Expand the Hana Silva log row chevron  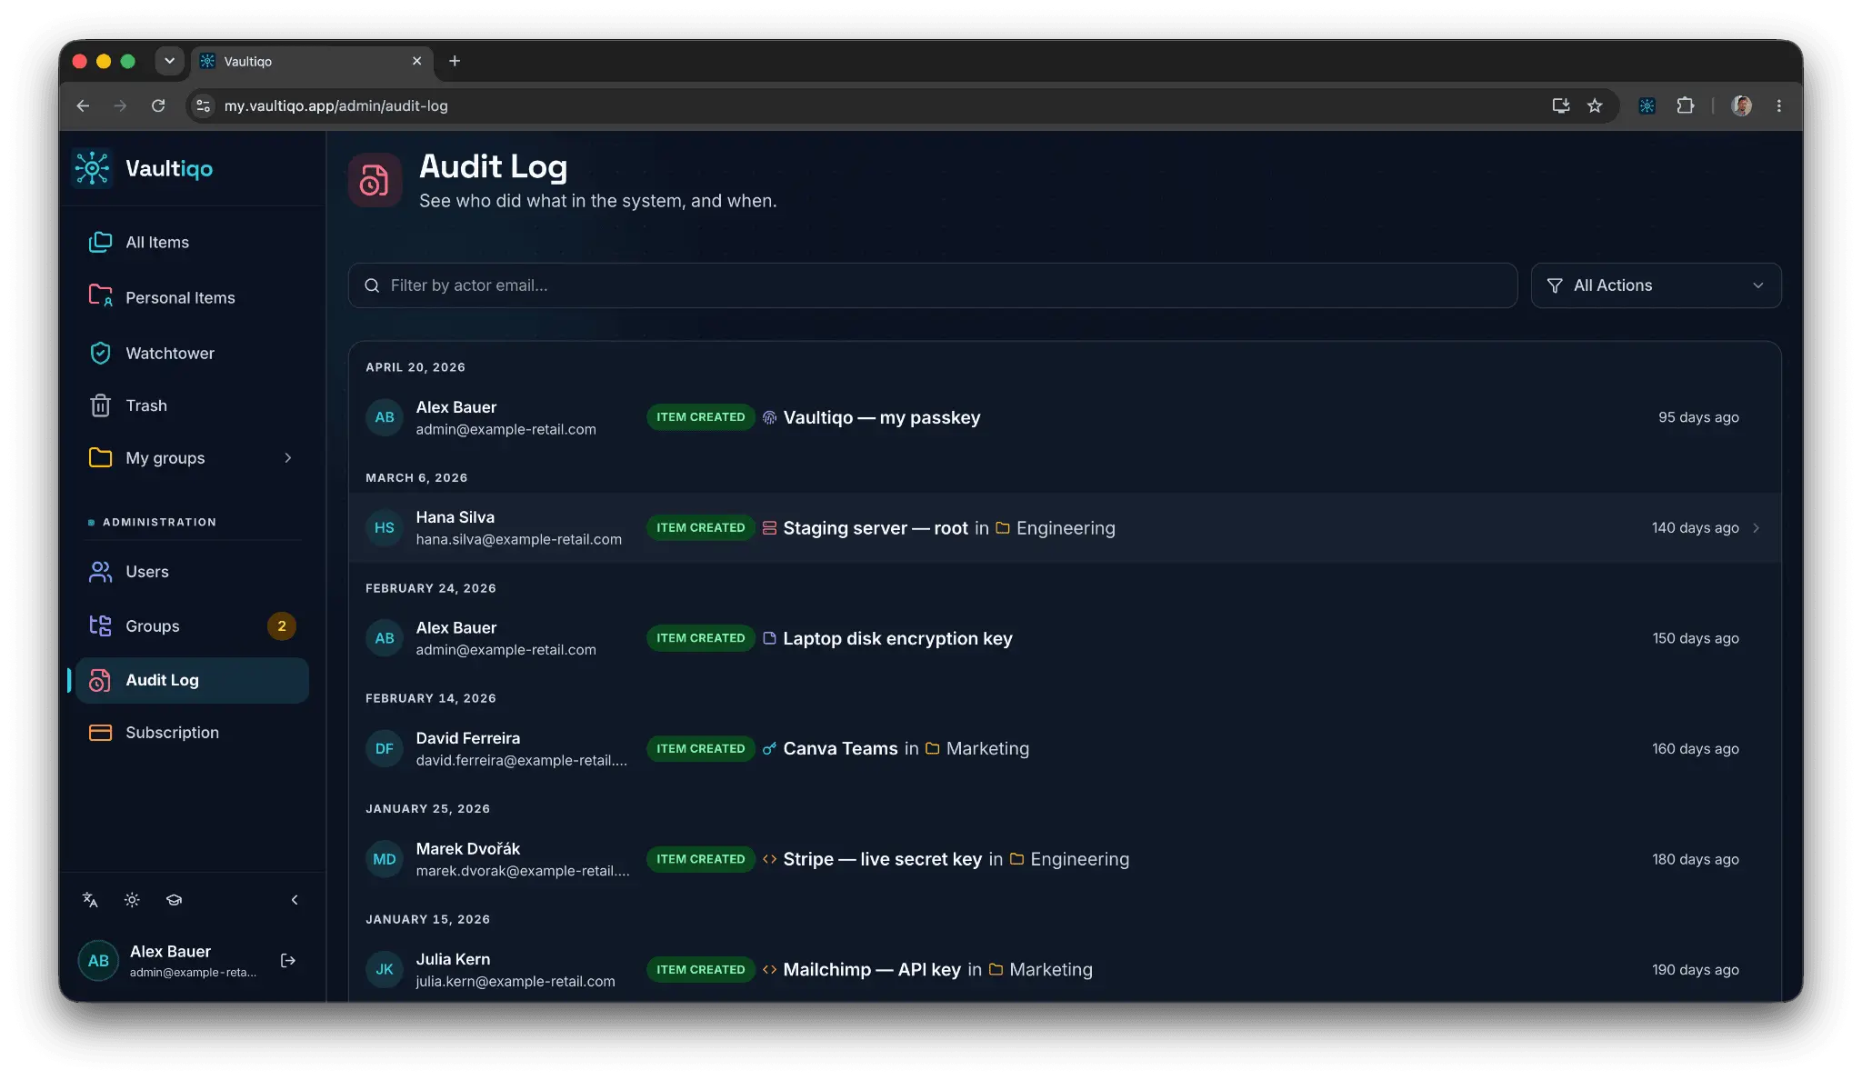point(1756,528)
